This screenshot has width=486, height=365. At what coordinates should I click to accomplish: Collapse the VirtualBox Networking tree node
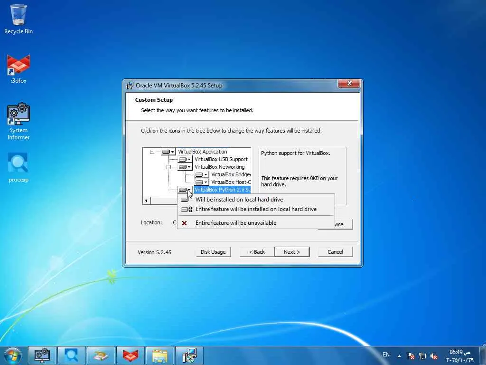tap(168, 167)
